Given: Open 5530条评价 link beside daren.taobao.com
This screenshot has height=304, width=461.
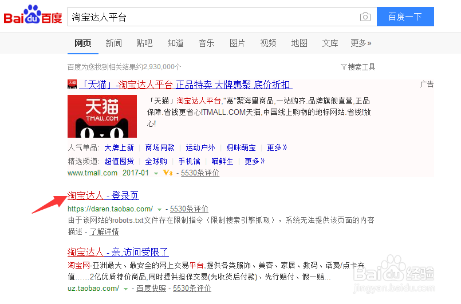Looking at the screenshot, I should [x=190, y=209].
